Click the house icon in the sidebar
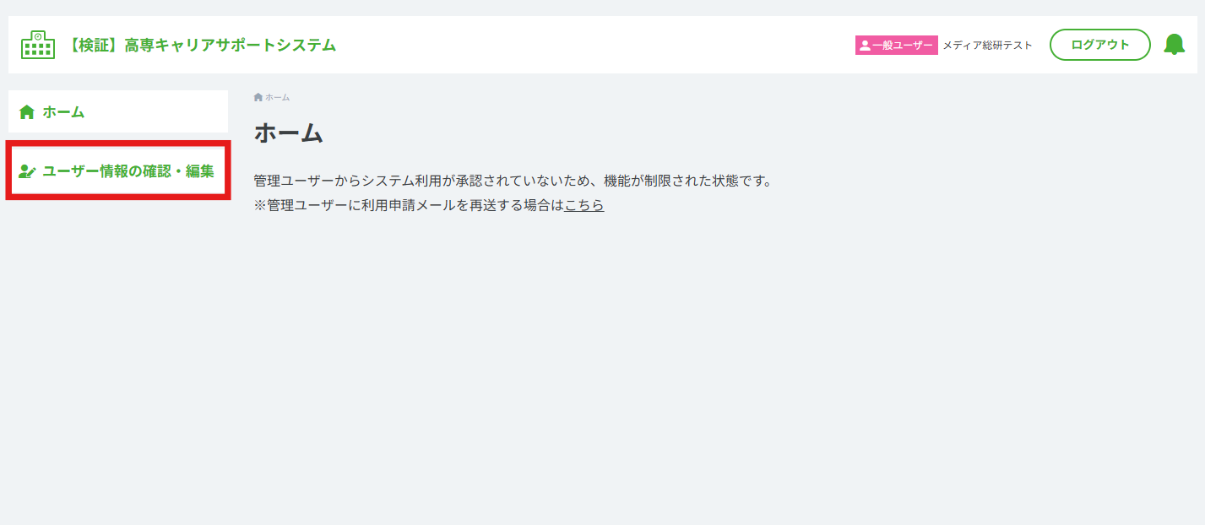 coord(27,111)
